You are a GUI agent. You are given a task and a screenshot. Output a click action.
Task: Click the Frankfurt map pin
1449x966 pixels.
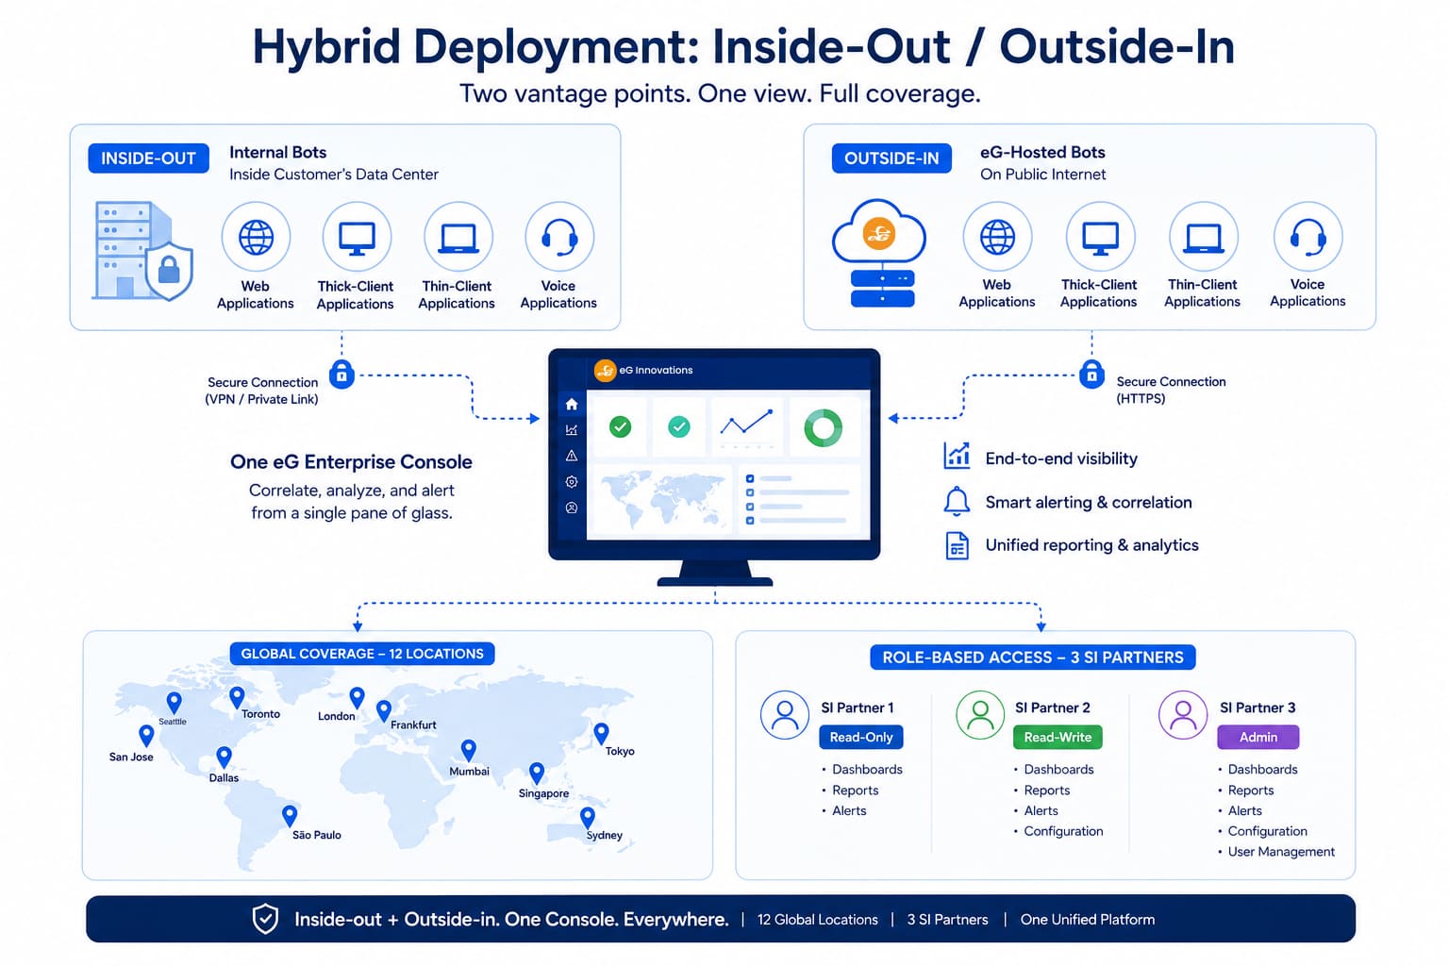tap(384, 711)
